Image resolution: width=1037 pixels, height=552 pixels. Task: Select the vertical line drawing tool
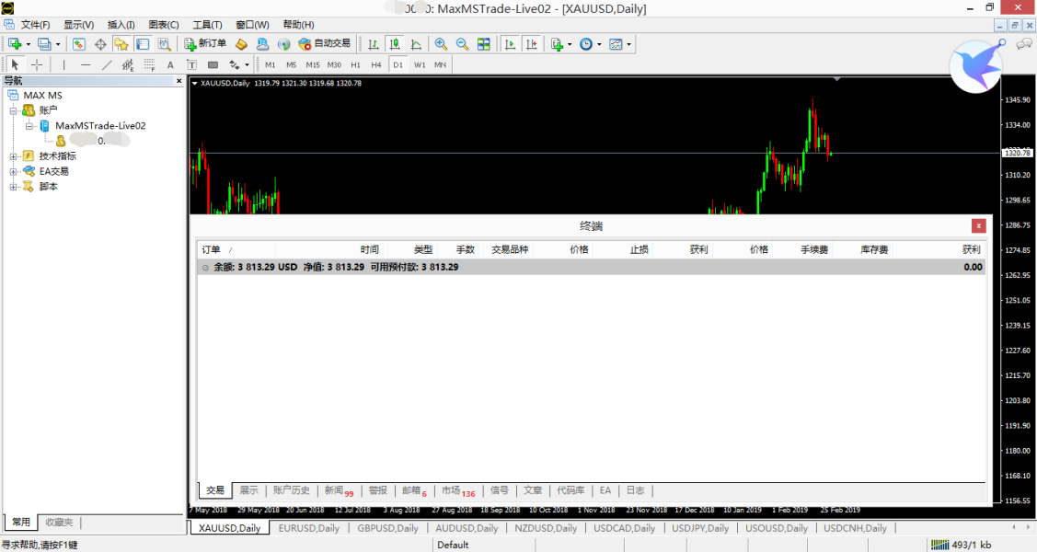63,64
